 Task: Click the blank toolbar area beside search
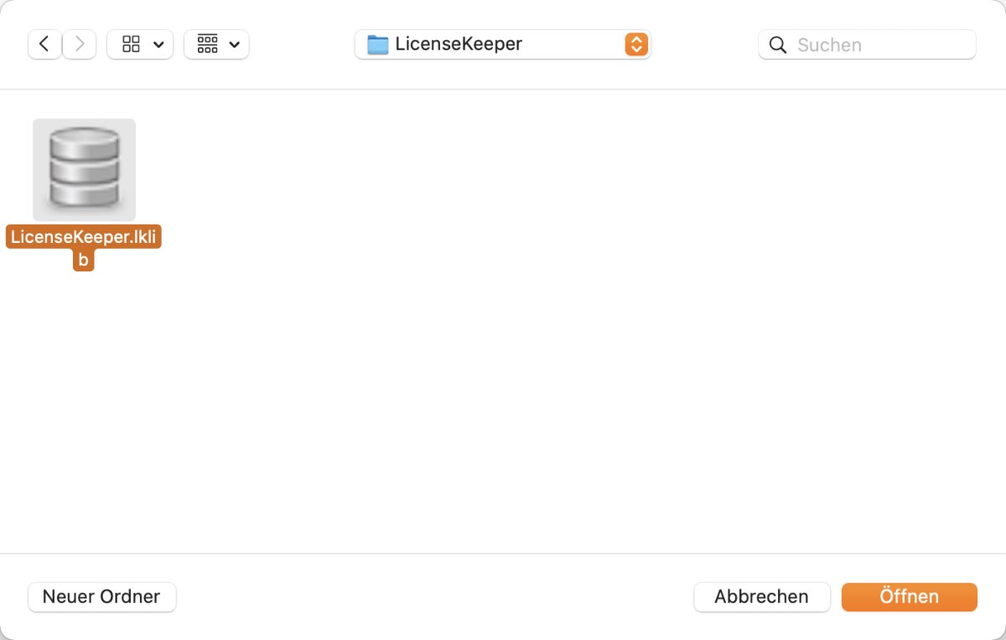click(704, 44)
